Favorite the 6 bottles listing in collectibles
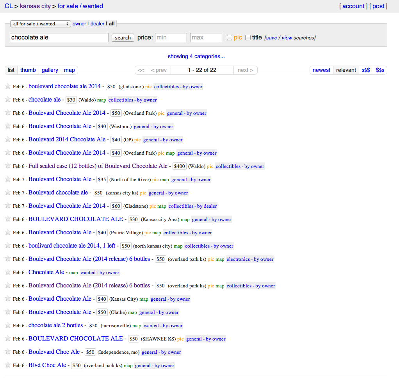This screenshot has height=387, width=399. 8,285
